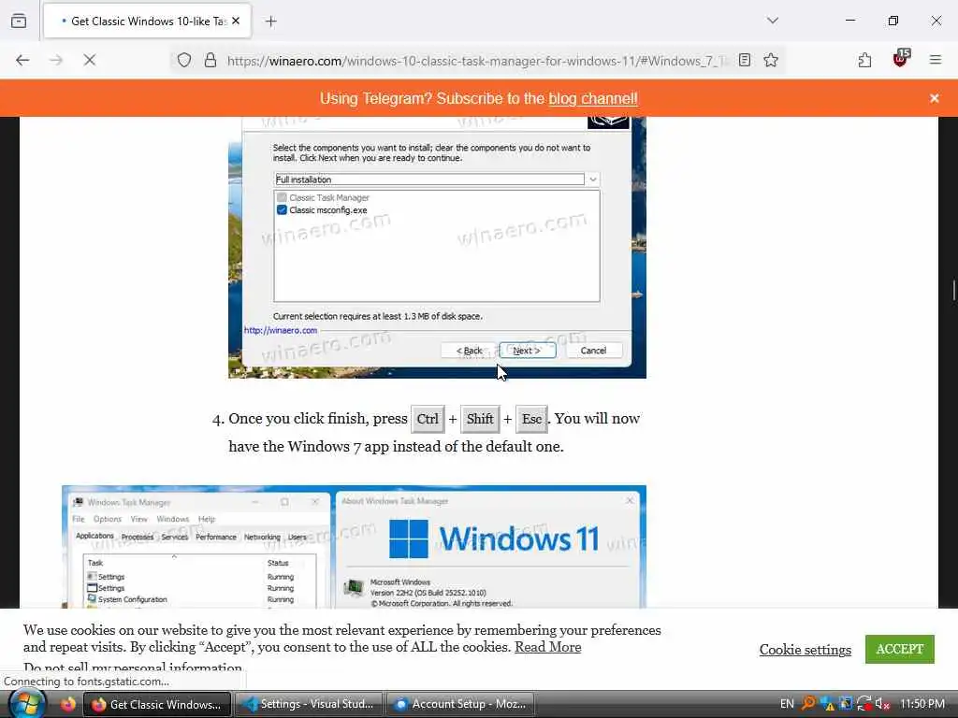Focus the winaero.com address bar
Image resolution: width=958 pixels, height=718 pixels.
pos(476,61)
